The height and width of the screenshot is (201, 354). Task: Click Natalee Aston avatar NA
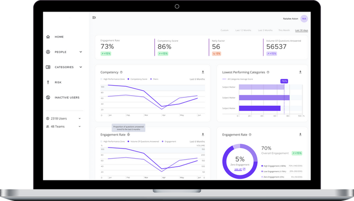click(x=304, y=19)
